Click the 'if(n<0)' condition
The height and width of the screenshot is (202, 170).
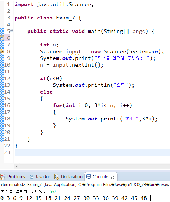pos(51,78)
